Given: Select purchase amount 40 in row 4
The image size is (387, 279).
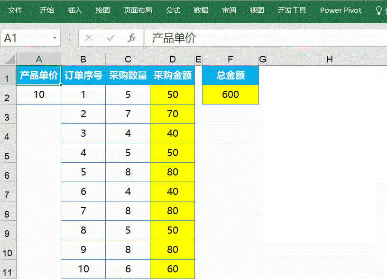Looking at the screenshot, I should point(173,133).
